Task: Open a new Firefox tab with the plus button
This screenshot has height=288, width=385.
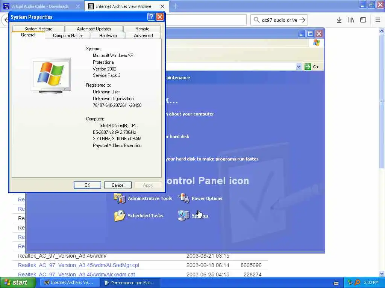Action: click(175, 6)
